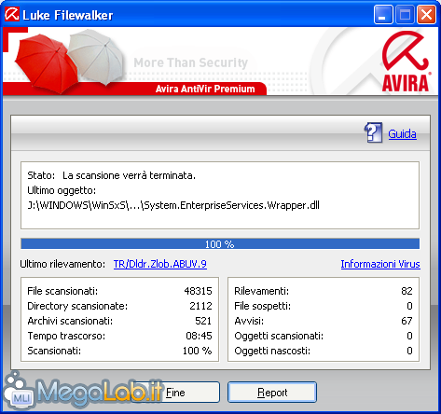
Task: Click the 'Directory scansionate:' label
Action: [x=77, y=306]
